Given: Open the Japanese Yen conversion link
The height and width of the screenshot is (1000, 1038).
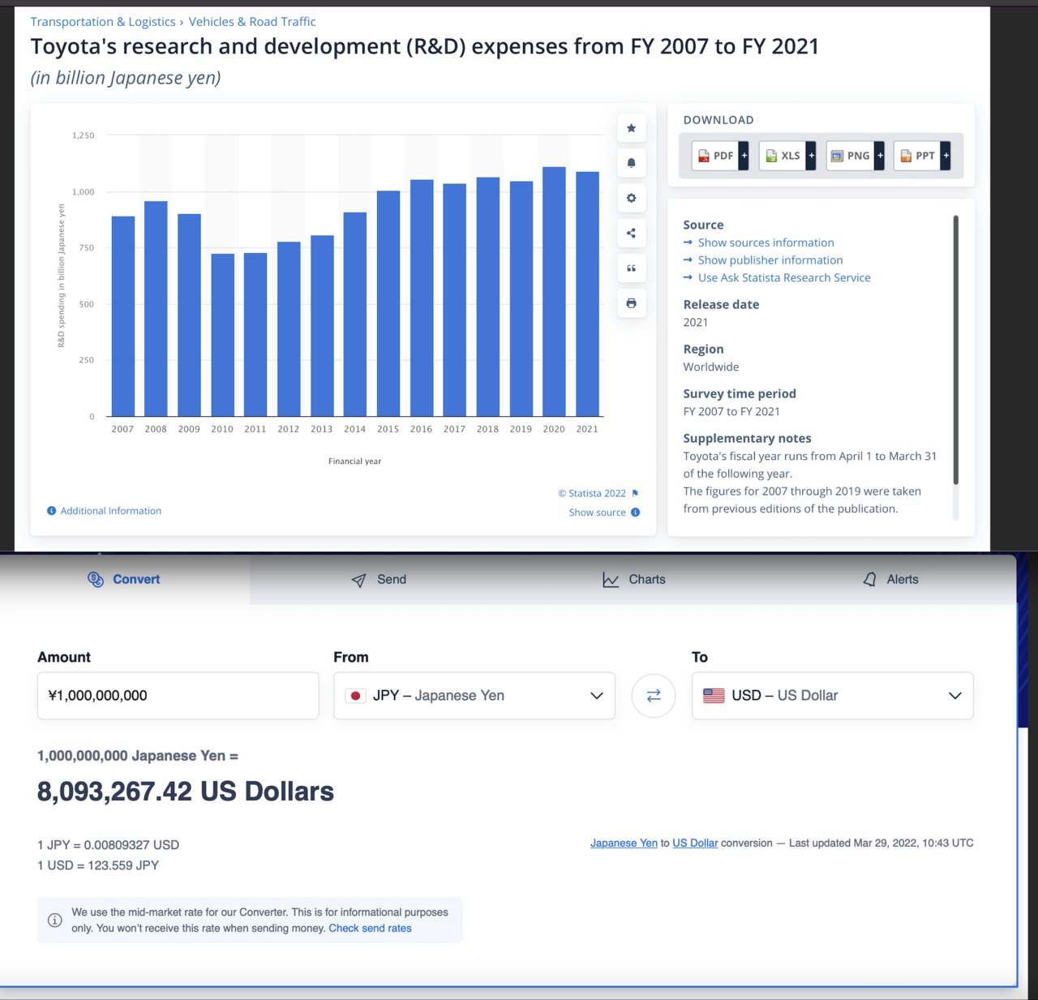Looking at the screenshot, I should pyautogui.click(x=624, y=843).
